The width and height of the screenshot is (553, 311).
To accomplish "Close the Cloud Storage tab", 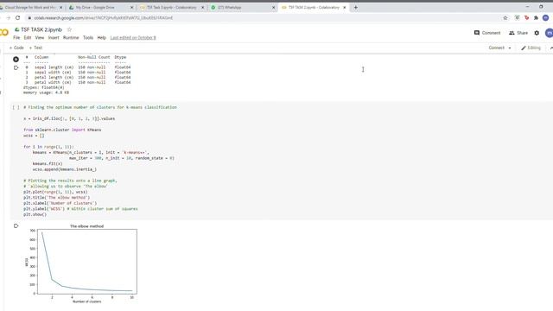I will click(61, 8).
